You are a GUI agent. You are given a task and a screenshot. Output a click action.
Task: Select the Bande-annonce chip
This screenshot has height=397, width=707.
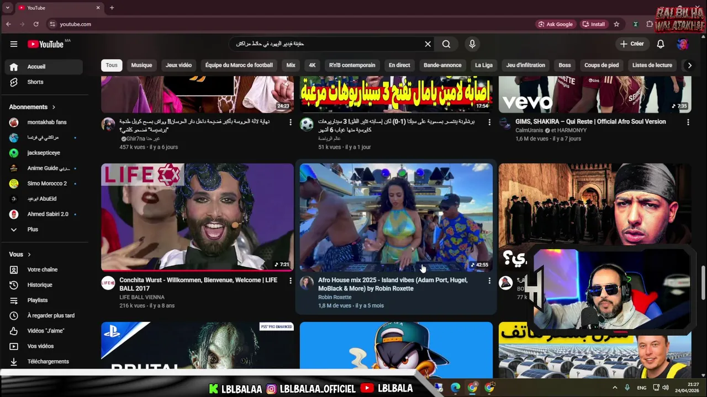coord(442,65)
